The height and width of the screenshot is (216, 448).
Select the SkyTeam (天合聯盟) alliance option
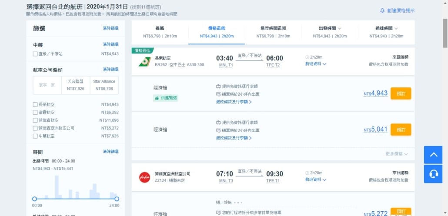(x=76, y=85)
